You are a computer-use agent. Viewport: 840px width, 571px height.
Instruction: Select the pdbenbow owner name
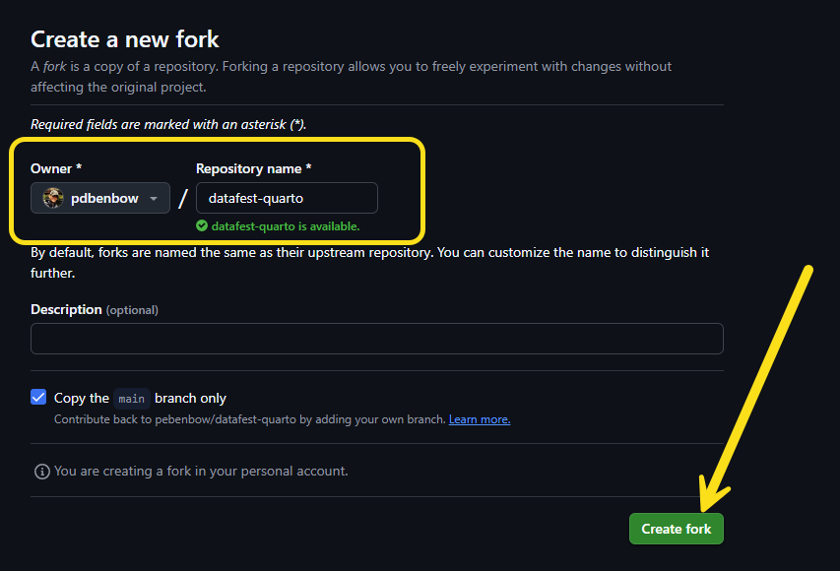tap(104, 198)
